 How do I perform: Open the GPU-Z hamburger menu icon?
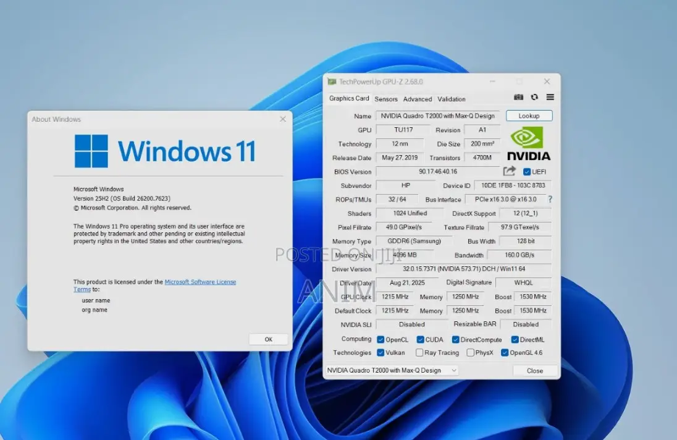[550, 97]
